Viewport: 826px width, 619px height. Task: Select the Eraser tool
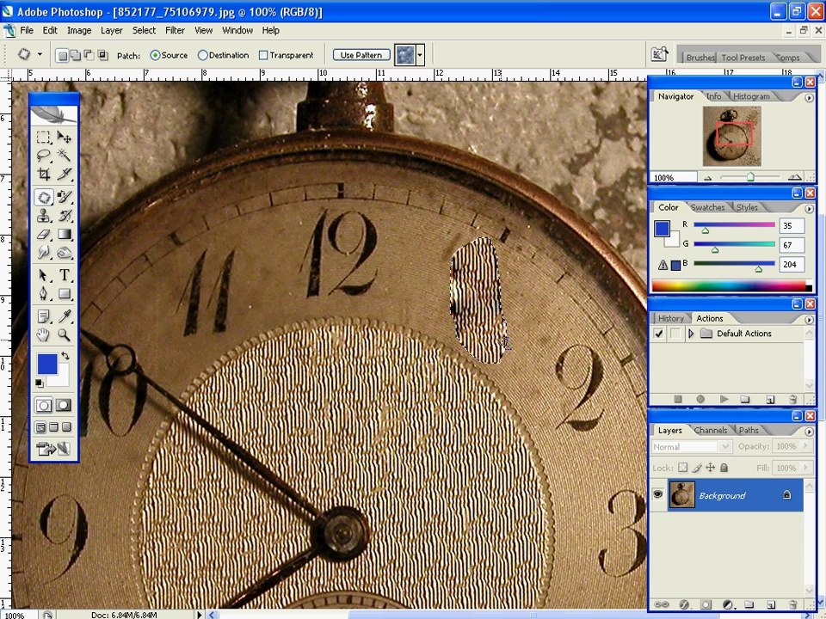point(44,234)
